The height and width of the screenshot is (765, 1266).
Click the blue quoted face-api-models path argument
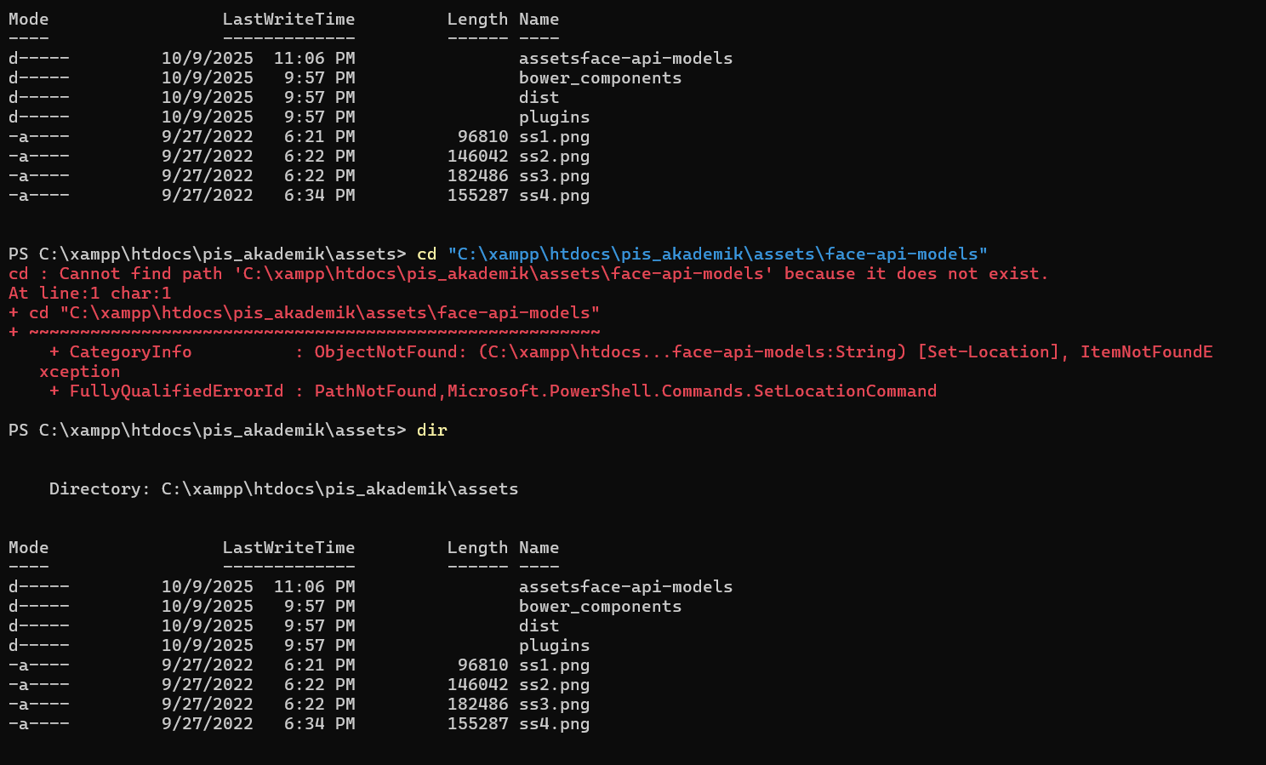click(717, 254)
